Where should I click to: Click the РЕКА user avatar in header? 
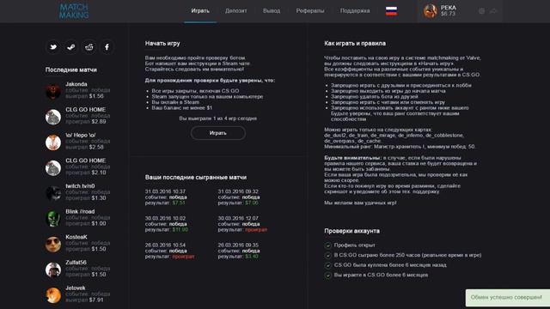point(430,11)
